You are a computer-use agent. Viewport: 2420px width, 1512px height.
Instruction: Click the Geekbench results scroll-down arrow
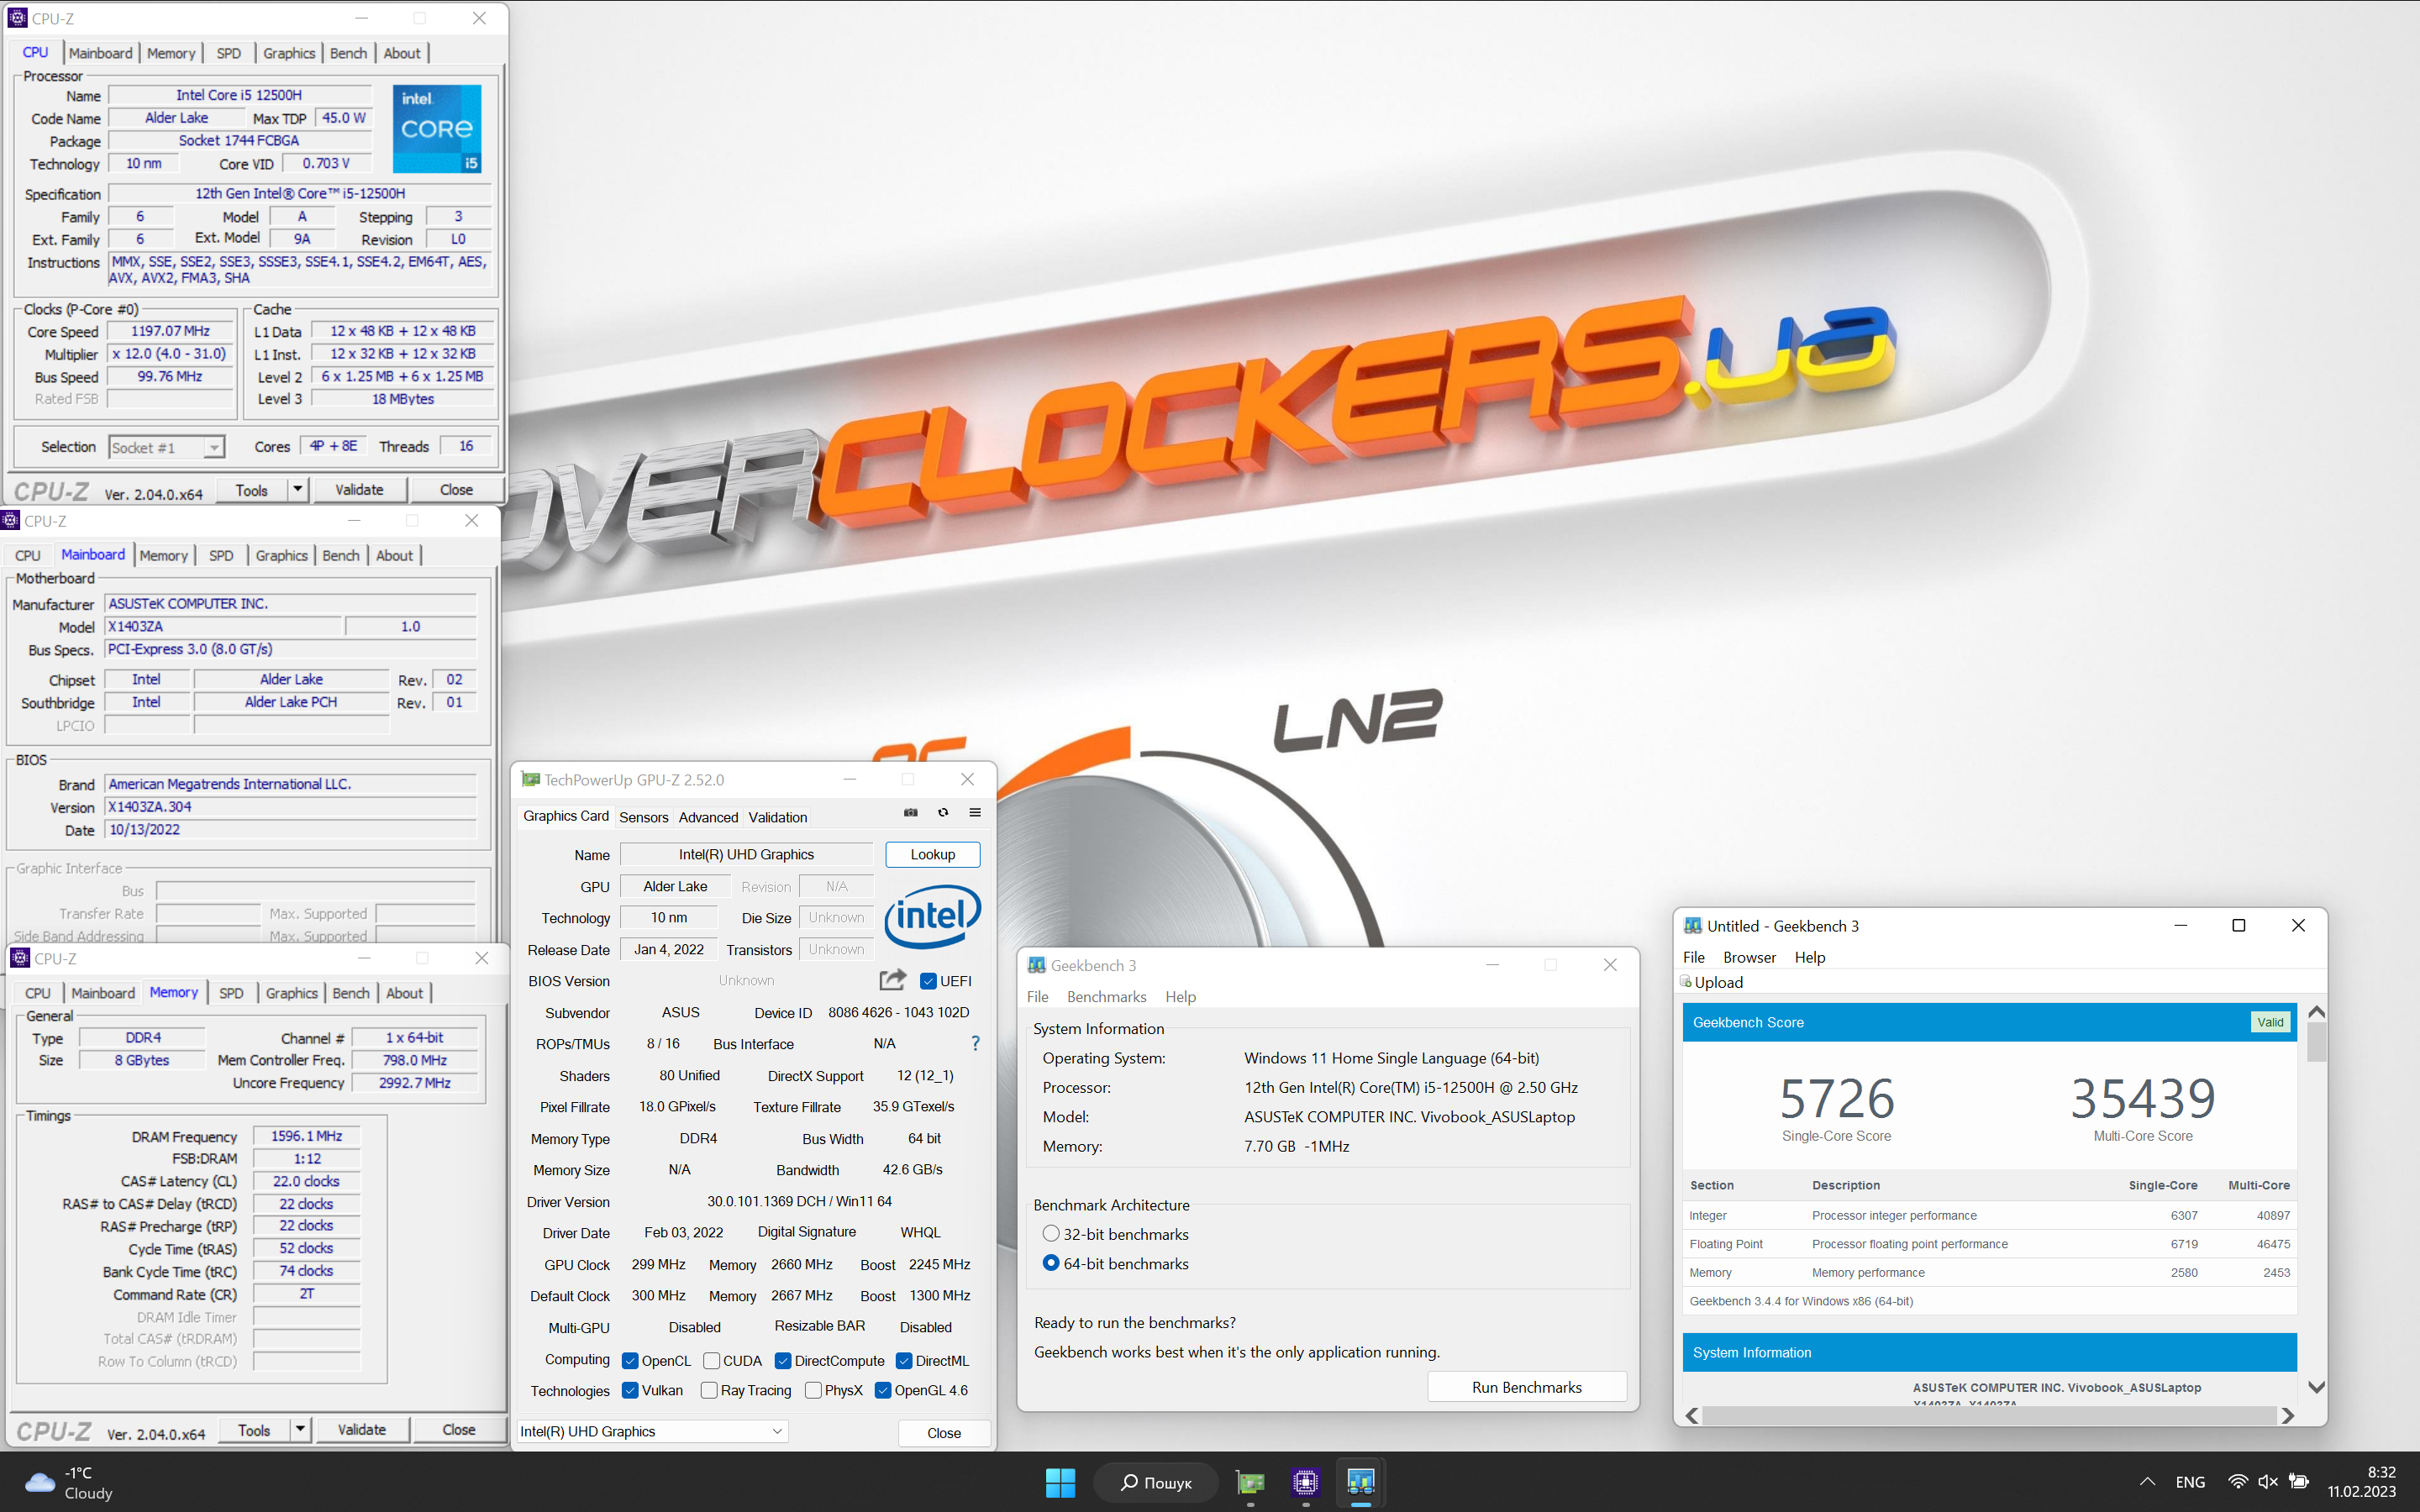pyautogui.click(x=2316, y=1387)
